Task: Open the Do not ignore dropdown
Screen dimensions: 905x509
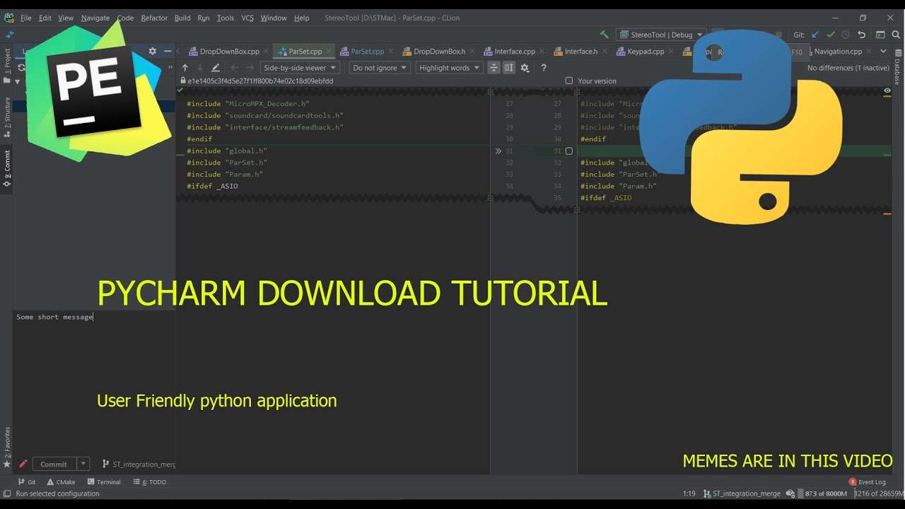Action: (x=380, y=68)
